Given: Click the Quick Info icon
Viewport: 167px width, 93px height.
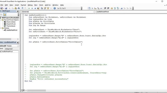Looking at the screenshot, I should point(95,8).
